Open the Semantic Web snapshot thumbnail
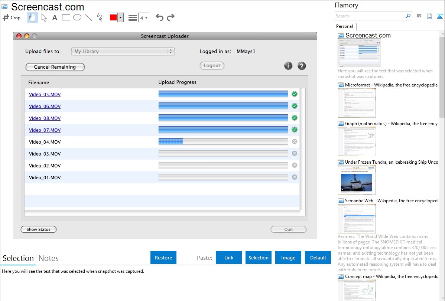The height and width of the screenshot is (301, 445). pos(357,219)
